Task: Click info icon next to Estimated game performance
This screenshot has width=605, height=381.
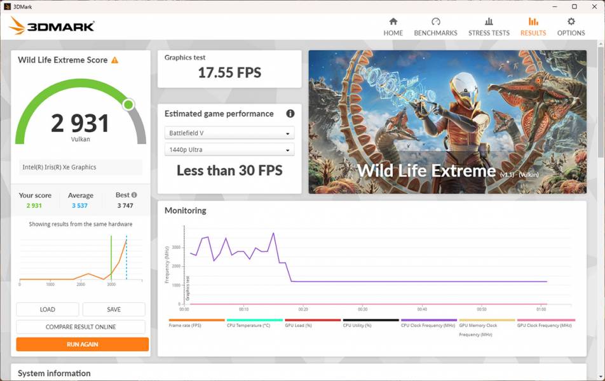Action: pos(290,114)
